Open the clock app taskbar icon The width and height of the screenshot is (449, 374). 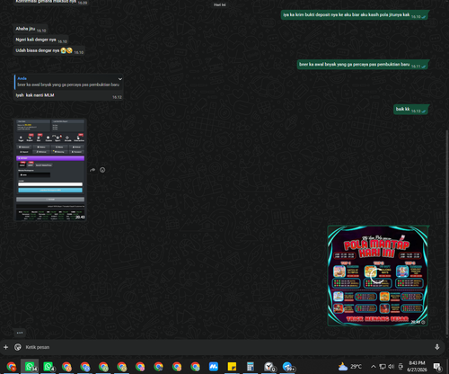[269, 367]
